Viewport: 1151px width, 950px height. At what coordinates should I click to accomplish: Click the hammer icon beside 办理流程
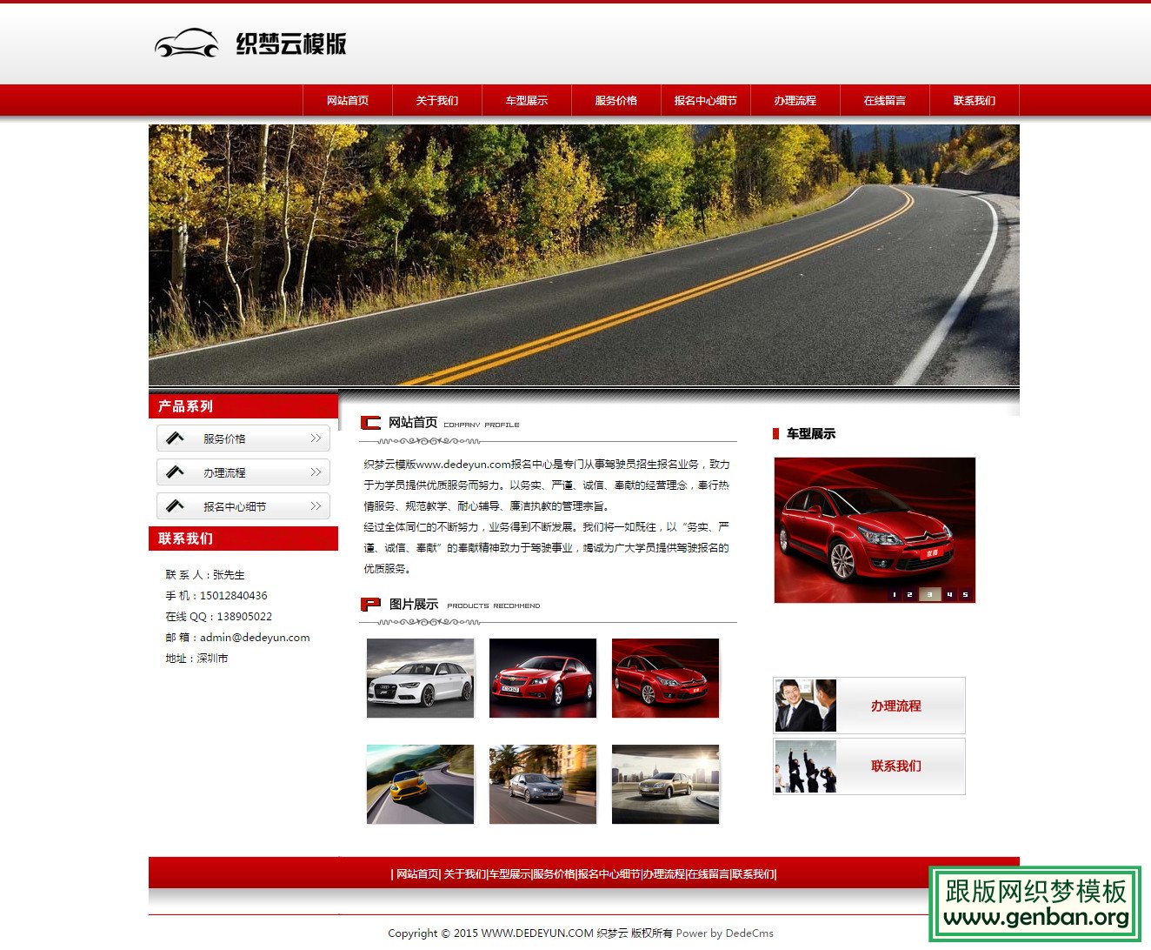[x=176, y=472]
